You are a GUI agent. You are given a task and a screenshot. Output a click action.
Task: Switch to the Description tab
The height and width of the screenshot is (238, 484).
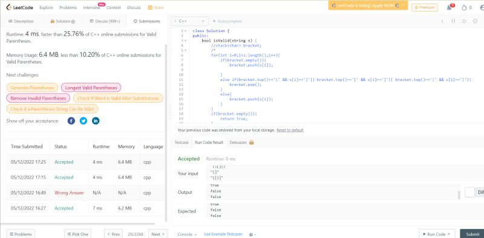pos(21,21)
